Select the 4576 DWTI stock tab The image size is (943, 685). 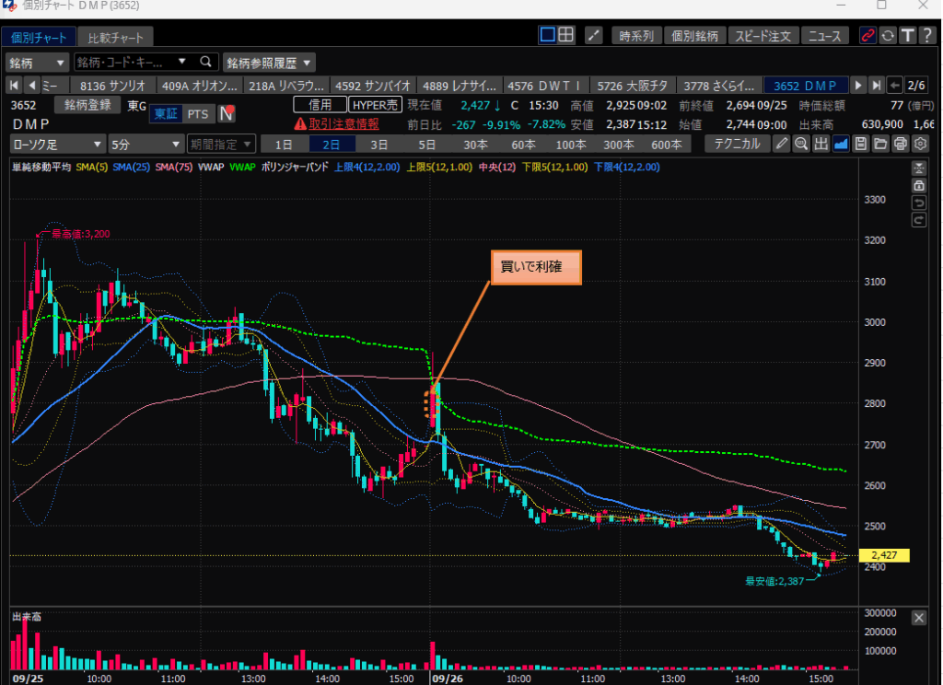tap(543, 86)
